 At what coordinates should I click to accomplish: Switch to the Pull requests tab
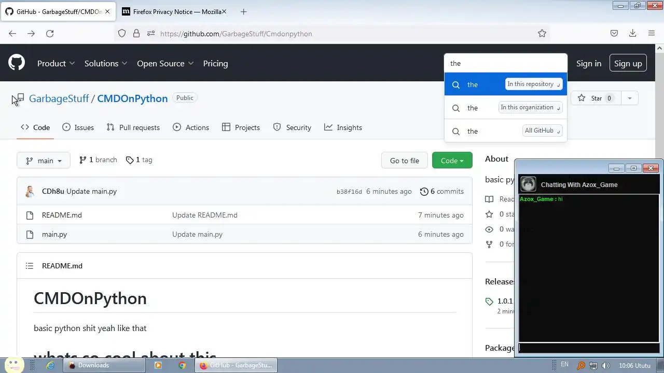coord(133,127)
